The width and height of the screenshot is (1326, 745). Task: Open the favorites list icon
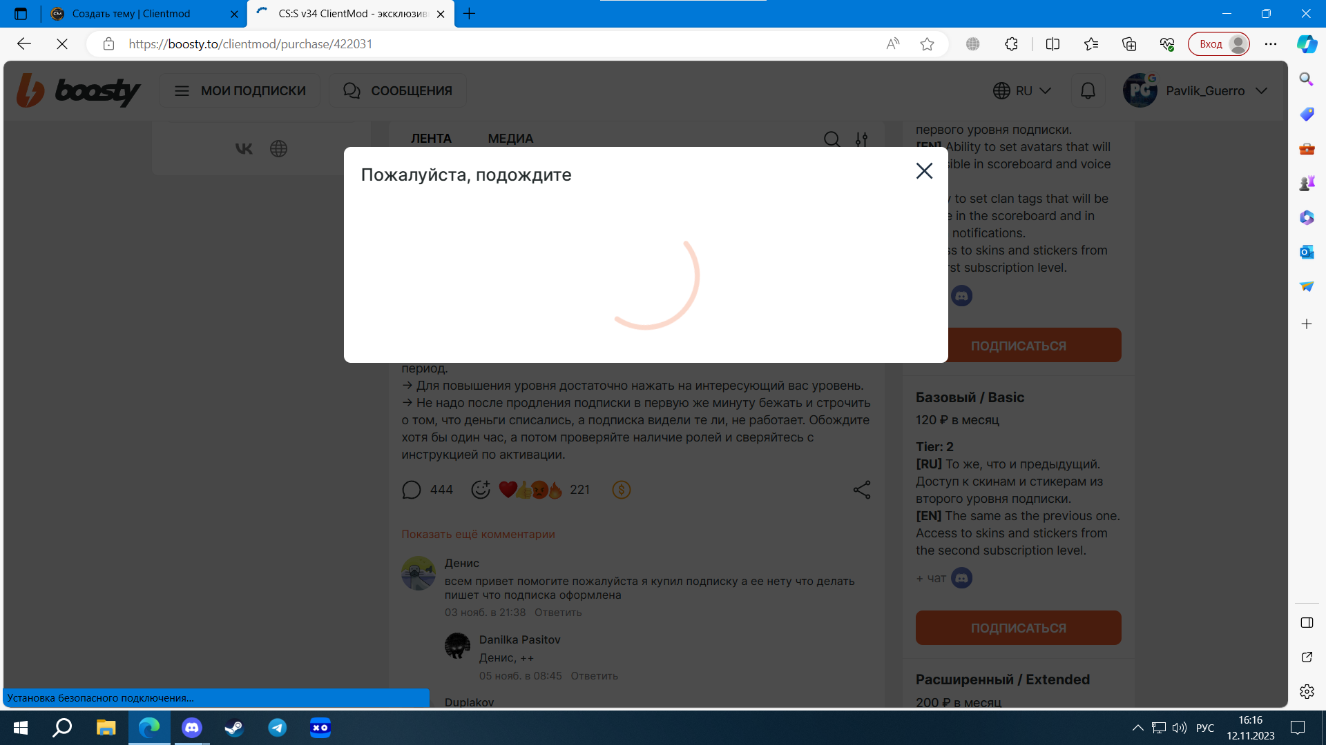(1090, 44)
